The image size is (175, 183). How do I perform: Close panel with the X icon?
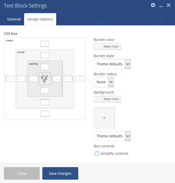coord(169,5)
